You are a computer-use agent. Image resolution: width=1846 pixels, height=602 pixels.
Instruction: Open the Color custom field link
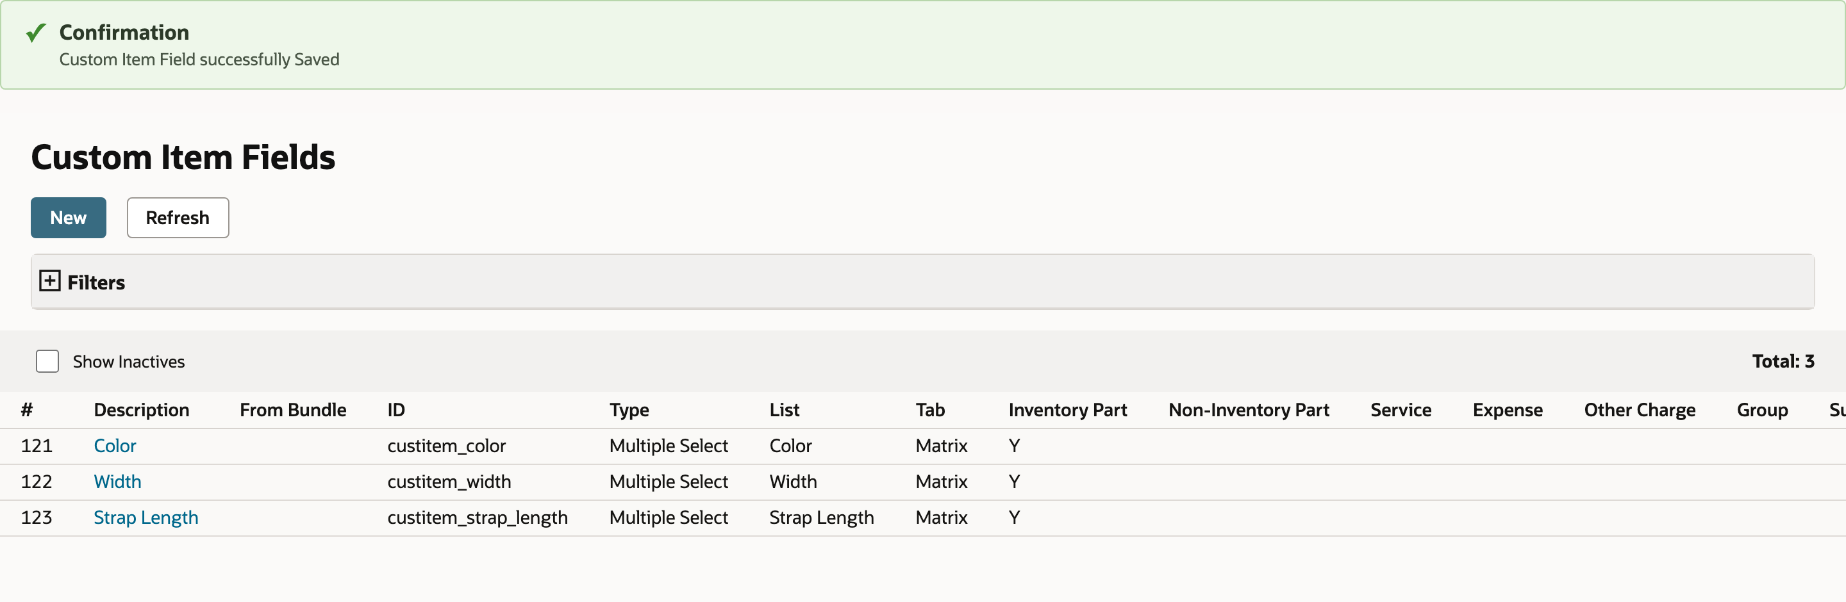click(115, 446)
